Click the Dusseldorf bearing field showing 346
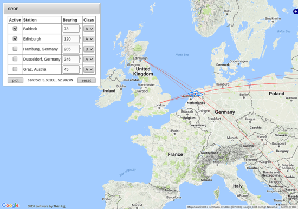The width and height of the screenshot is (298, 209). [71, 59]
